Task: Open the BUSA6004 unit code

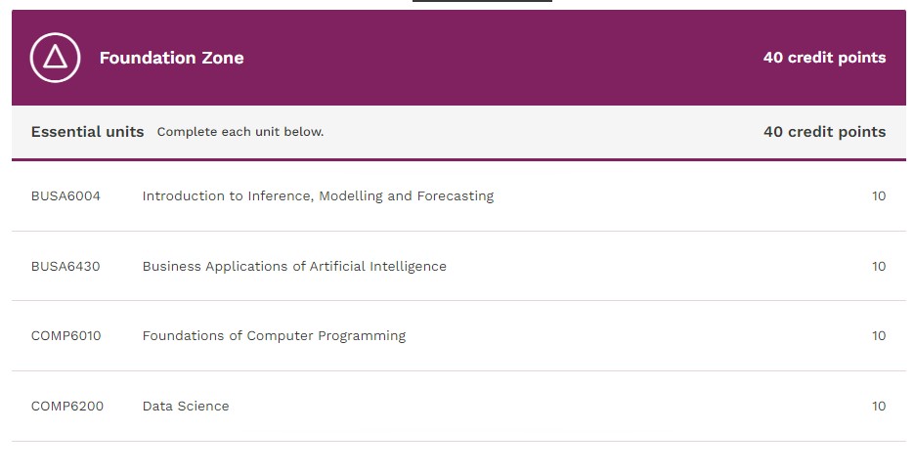Action: coord(65,195)
